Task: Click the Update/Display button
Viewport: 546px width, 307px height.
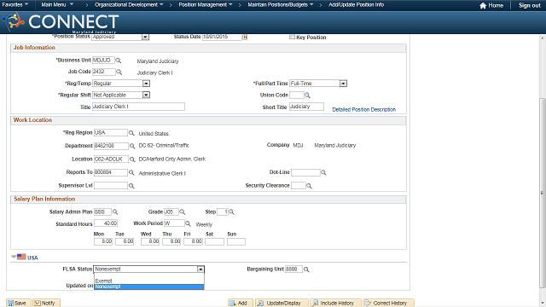Action: point(282,304)
